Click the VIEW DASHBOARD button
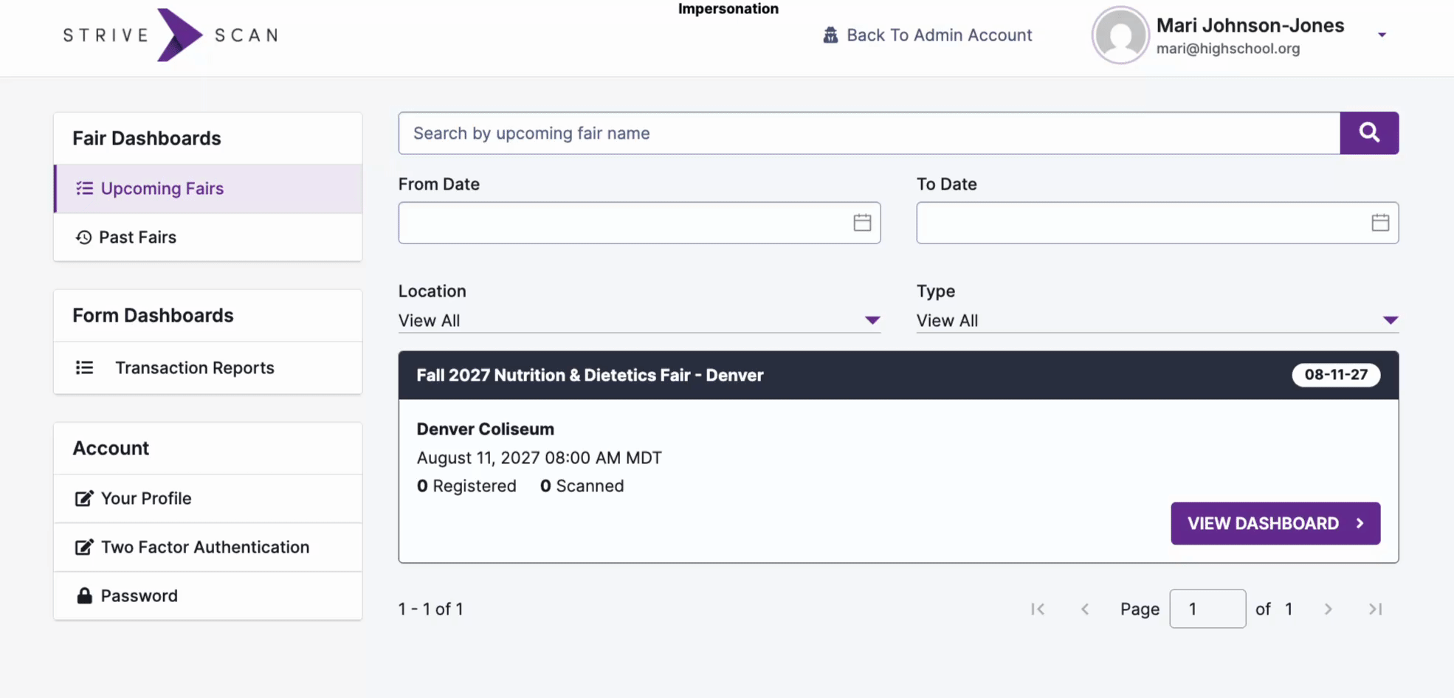Image resolution: width=1454 pixels, height=698 pixels. pyautogui.click(x=1275, y=523)
